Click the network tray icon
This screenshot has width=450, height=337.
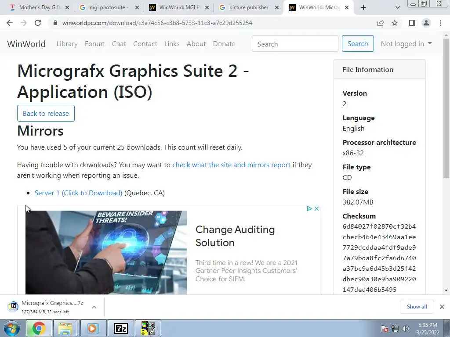click(395, 329)
